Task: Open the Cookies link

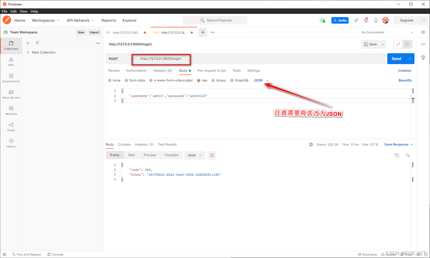Action: [405, 71]
